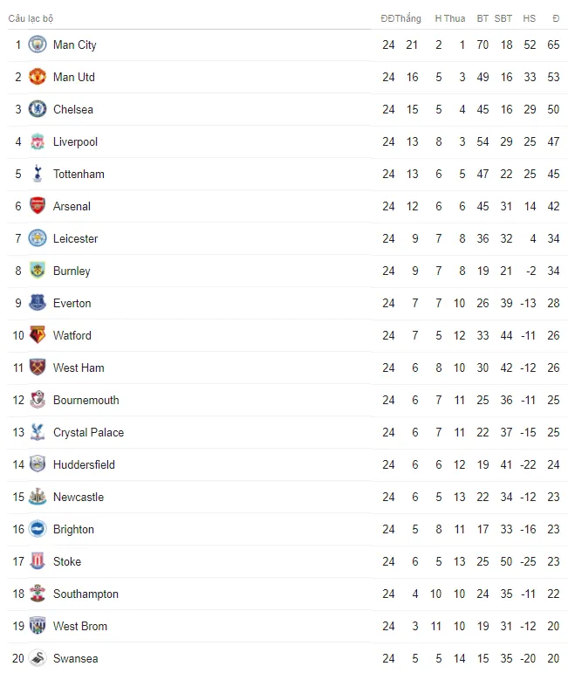This screenshot has width=568, height=680.
Task: Select the HS goal difference column header
Action: coord(529,18)
